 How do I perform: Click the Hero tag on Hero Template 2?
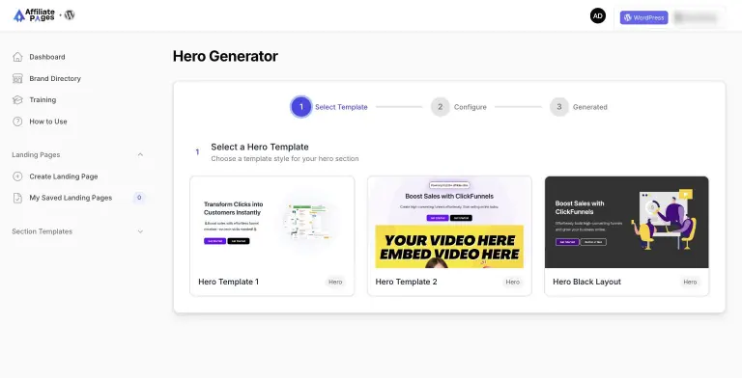pyautogui.click(x=512, y=283)
